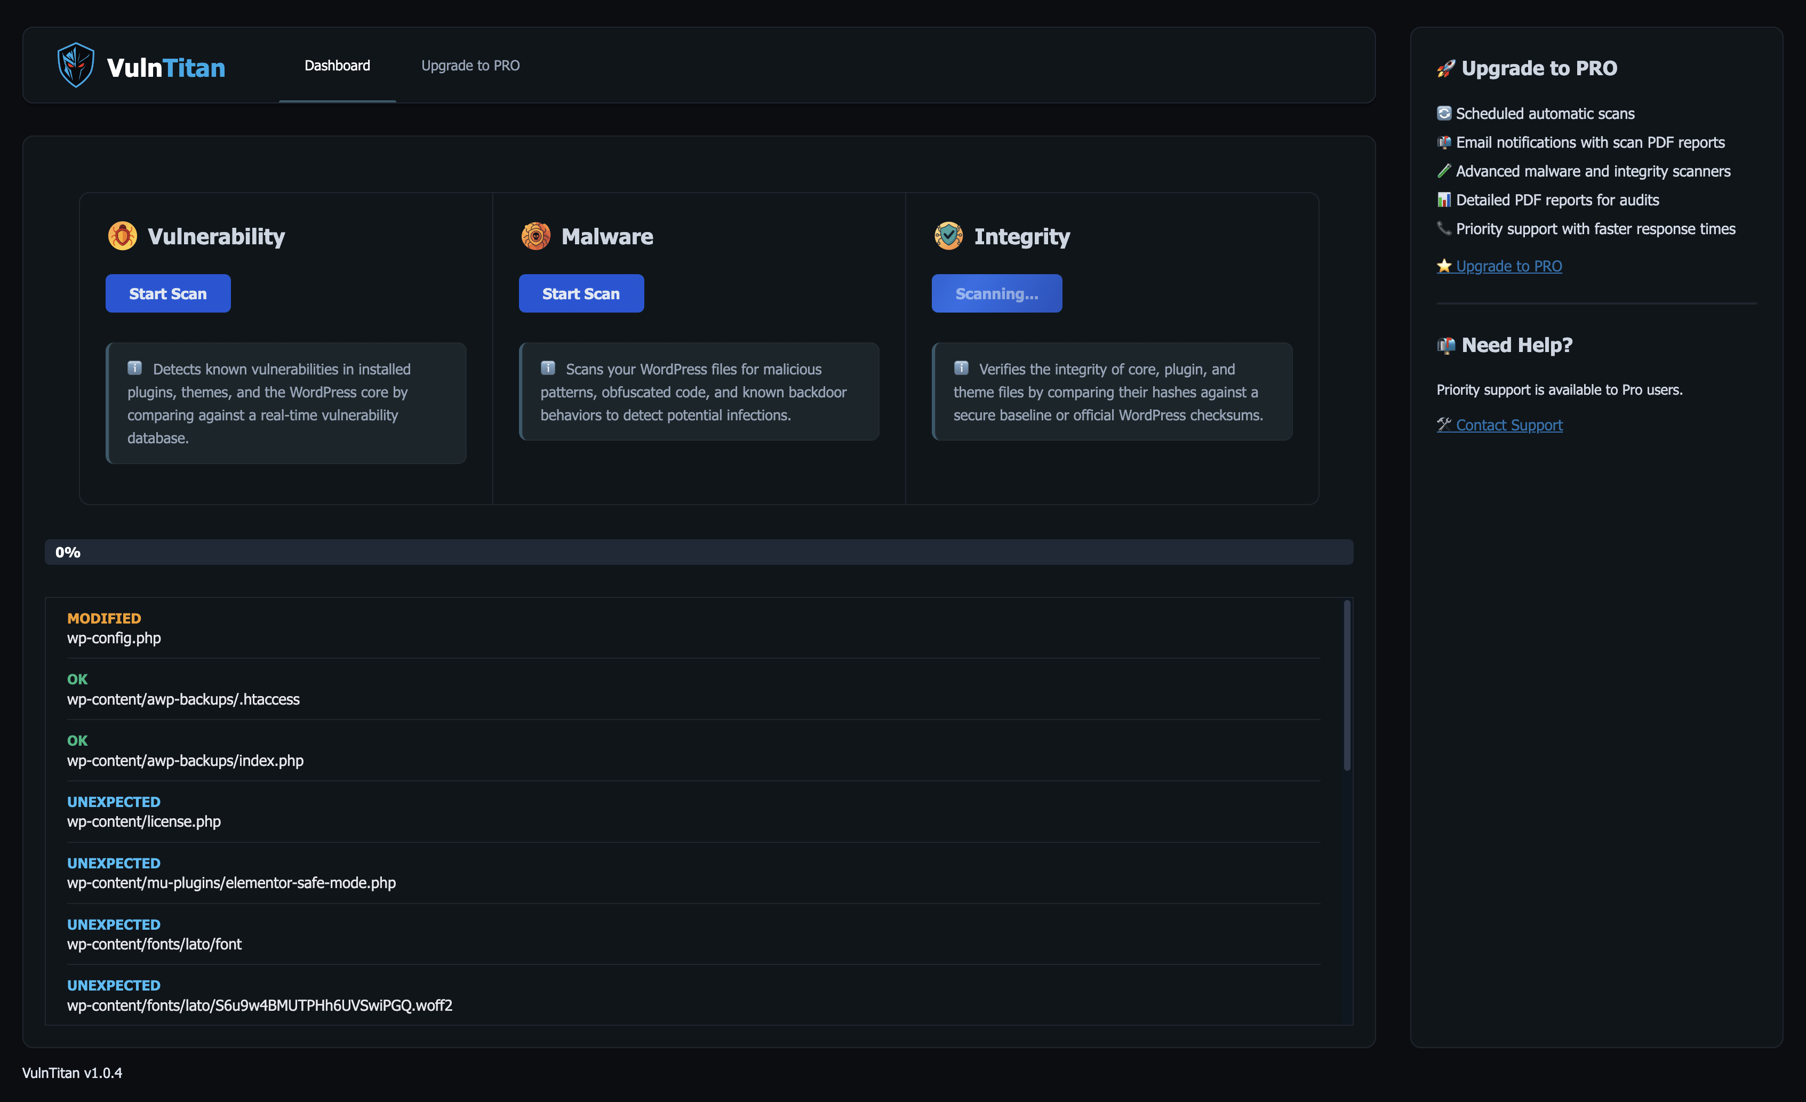Click the MODIFIED status label
Screen dimensions: 1806x1102
point(104,618)
